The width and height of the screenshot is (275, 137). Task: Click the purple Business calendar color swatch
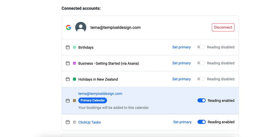click(x=75, y=63)
